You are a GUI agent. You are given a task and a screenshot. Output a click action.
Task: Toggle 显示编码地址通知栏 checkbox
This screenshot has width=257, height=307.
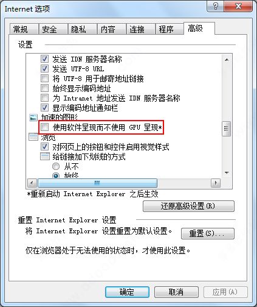point(44,108)
